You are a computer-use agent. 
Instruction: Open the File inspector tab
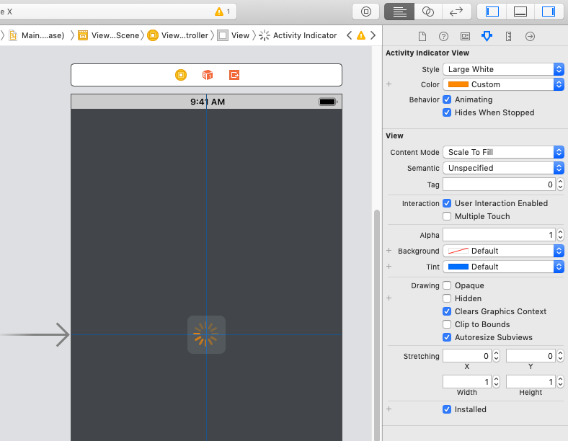point(422,36)
